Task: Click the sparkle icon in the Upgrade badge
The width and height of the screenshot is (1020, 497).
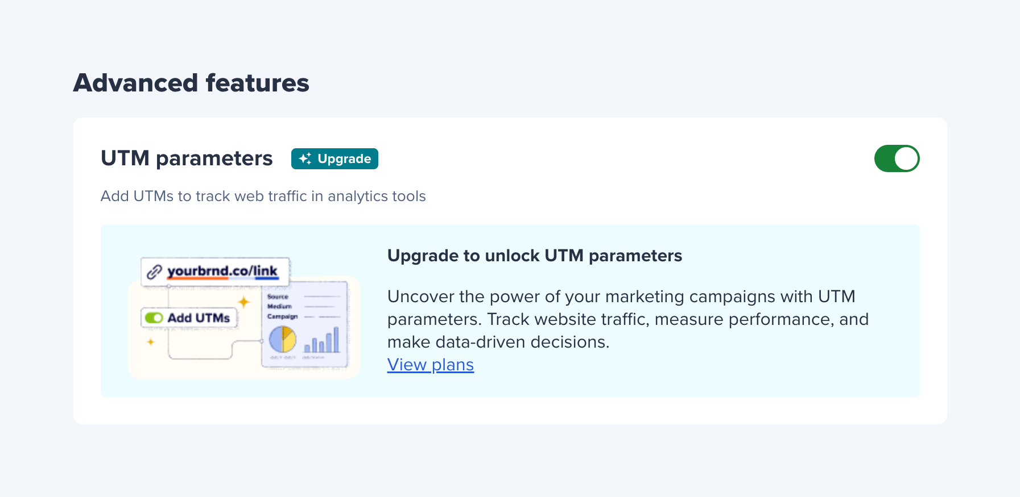Action: [305, 159]
